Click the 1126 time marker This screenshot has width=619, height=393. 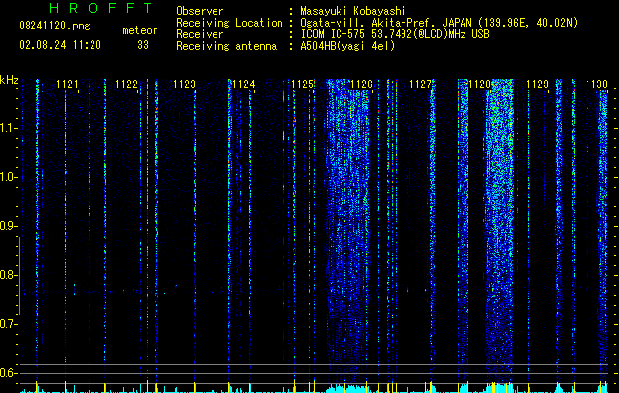point(361,84)
